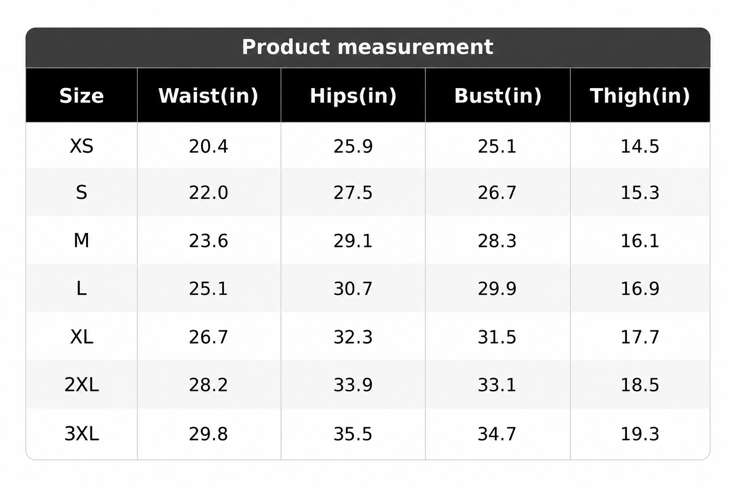Click the Thigh(in) column header

point(640,95)
